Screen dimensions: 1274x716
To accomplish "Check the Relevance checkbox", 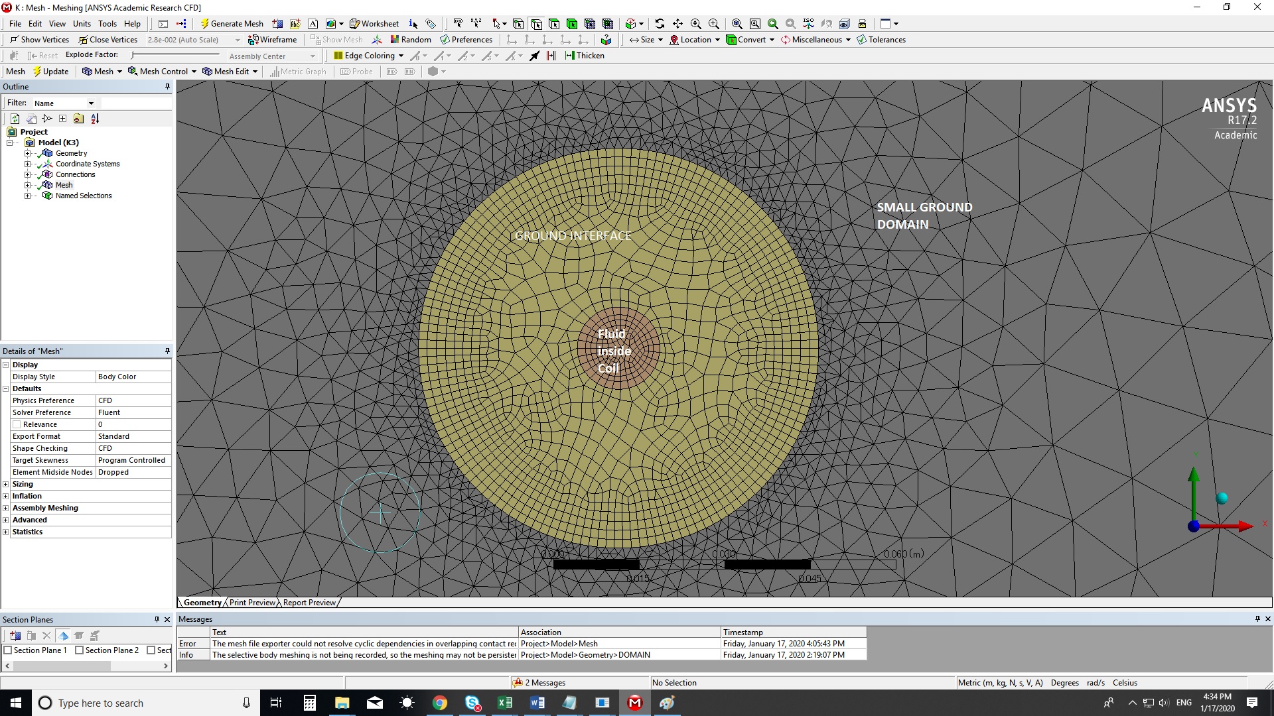I will (17, 424).
